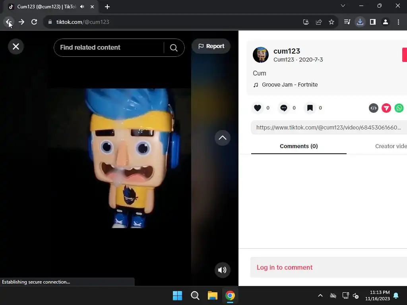Click the Chrome taskbar icon

[x=230, y=295]
